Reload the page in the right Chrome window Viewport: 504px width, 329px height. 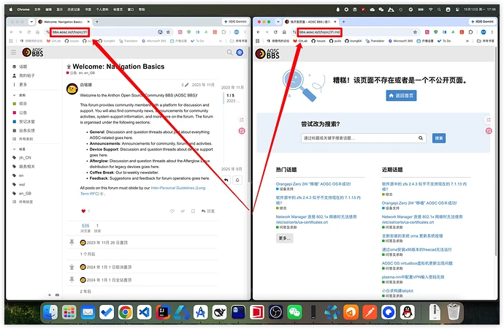(x=275, y=32)
